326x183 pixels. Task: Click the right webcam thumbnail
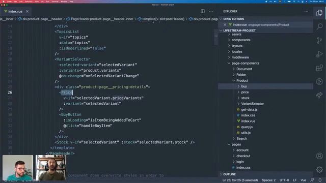coord(51,168)
